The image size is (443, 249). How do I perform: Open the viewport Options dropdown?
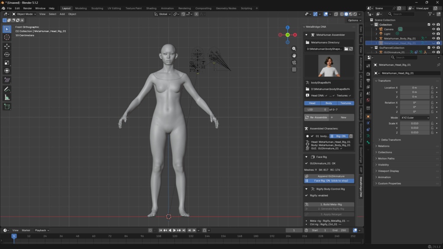tap(354, 20)
